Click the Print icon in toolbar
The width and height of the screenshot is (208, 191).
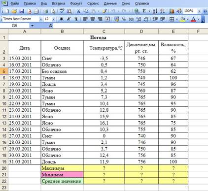click(x=45, y=11)
